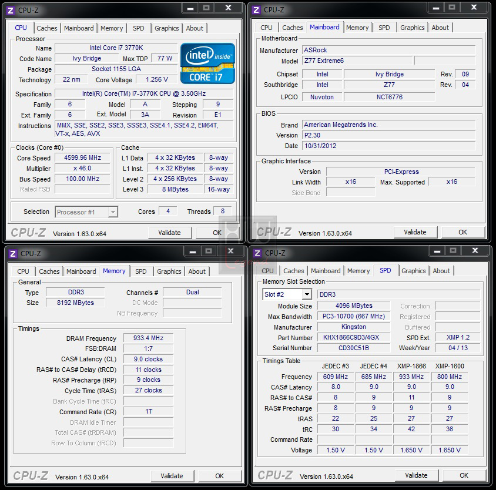Open Graphics tab in the Mainboard window
The image size is (496, 490).
click(x=413, y=28)
